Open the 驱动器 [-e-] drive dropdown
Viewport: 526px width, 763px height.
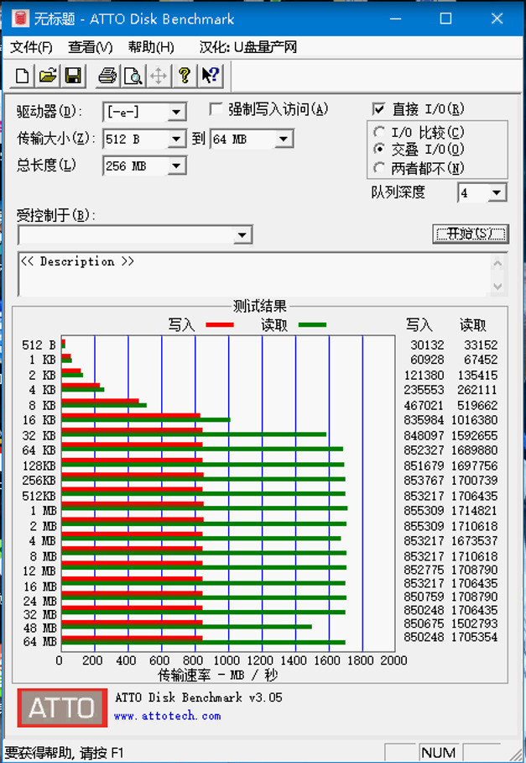click(x=176, y=113)
